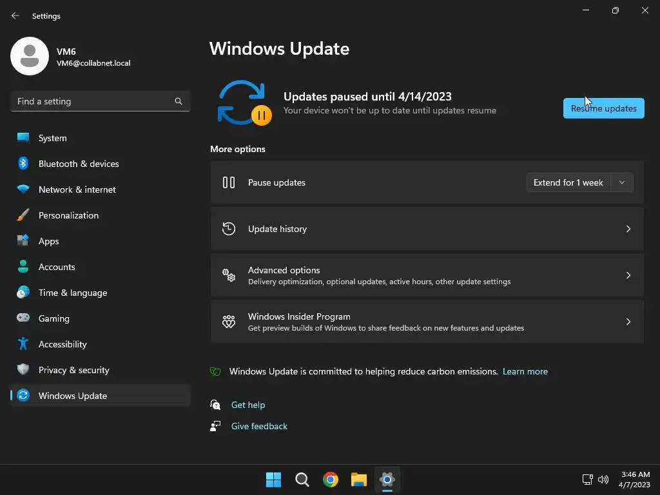Image resolution: width=660 pixels, height=495 pixels.
Task: Click the More options heading
Action: click(238, 149)
